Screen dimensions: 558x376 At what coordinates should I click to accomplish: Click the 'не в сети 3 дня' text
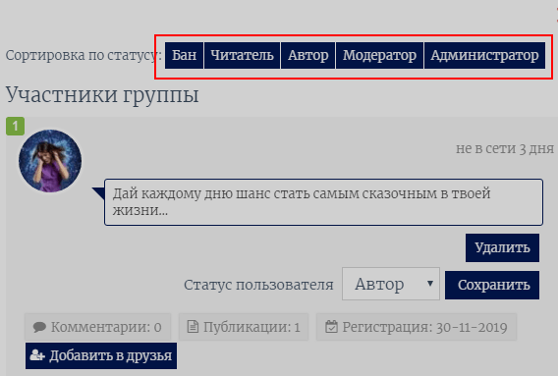click(x=505, y=148)
